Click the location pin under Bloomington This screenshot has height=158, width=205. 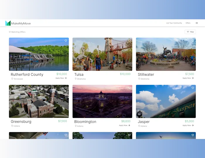point(76,126)
